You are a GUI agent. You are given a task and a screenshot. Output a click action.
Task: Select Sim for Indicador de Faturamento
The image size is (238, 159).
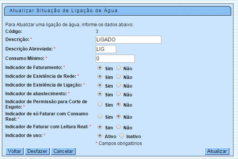tap(100, 68)
